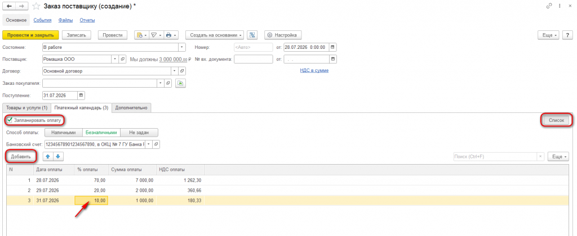Open the vertical dots window menu
Image resolution: width=577 pixels, height=236 pixels.
click(x=560, y=6)
